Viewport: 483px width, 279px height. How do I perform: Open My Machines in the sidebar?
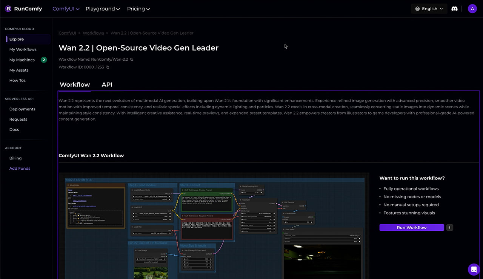22,60
